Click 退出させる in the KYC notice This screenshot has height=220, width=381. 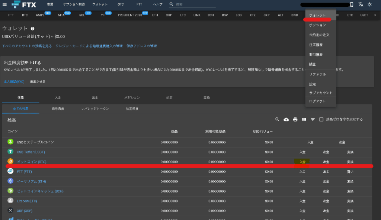point(38,82)
